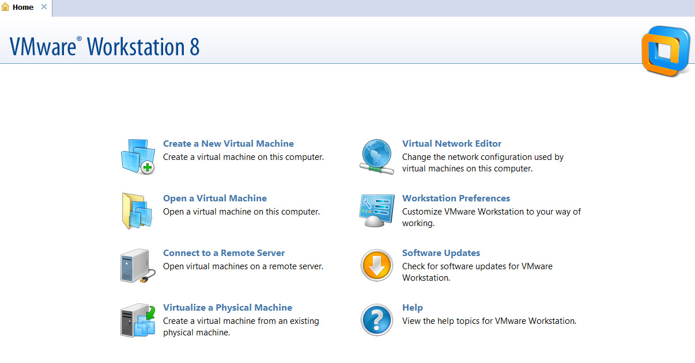Click text 'View the help topics for VMware Workstation.'

click(489, 321)
